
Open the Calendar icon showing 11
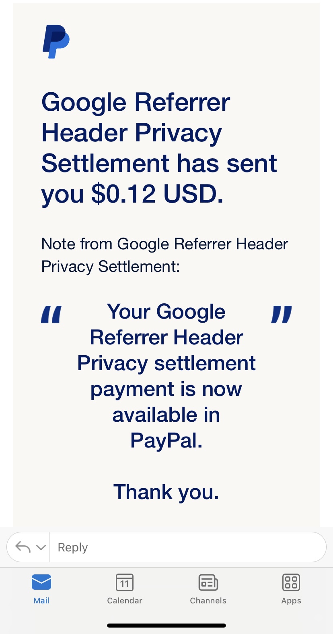[125, 582]
